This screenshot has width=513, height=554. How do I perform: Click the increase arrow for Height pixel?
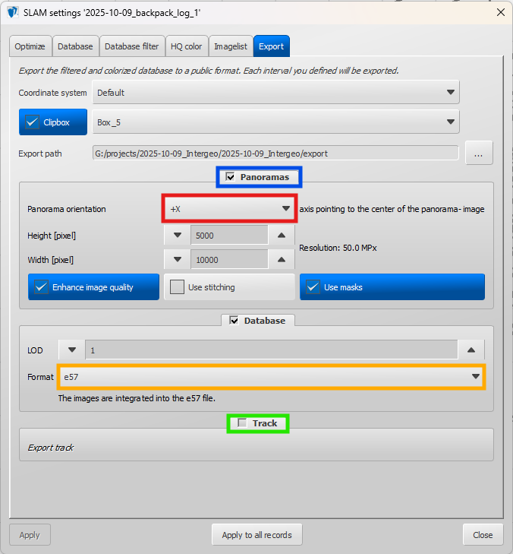[x=281, y=236]
